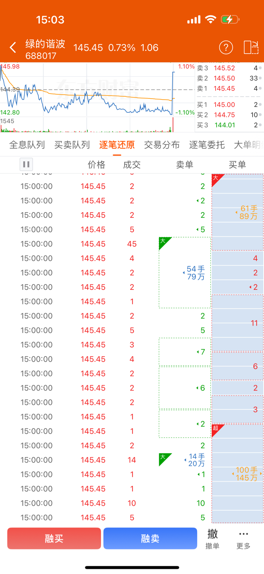
Task: Tap the intraday price chart
Action: pos(98,90)
